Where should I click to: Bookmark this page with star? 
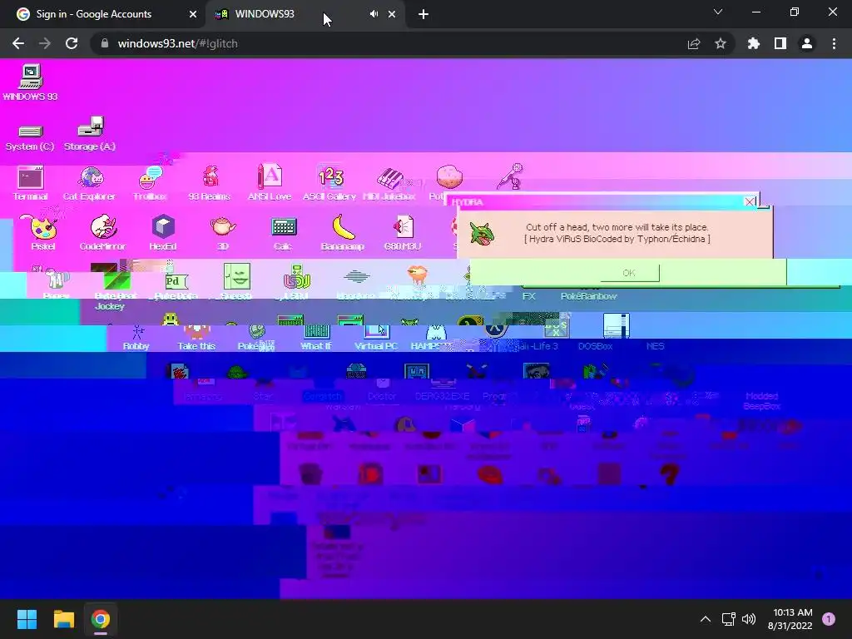click(721, 43)
